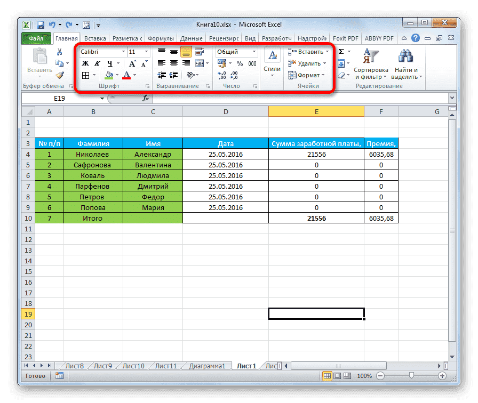Click the Save icon in Quick Access
Screen dimensions: 478x403
41,25
